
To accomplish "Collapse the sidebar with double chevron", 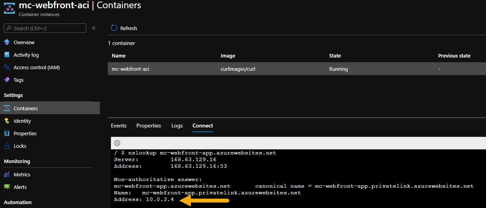I will tap(94, 28).
